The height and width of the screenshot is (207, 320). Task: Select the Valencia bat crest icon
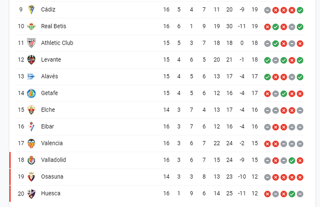[x=31, y=143]
